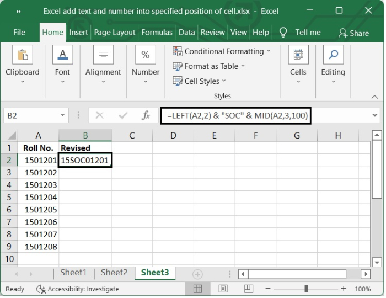Click the Alignment group icon
The width and height of the screenshot is (386, 298).
pyautogui.click(x=103, y=55)
